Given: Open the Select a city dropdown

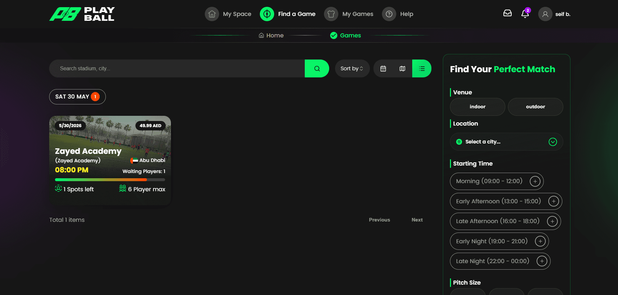Looking at the screenshot, I should point(507,142).
